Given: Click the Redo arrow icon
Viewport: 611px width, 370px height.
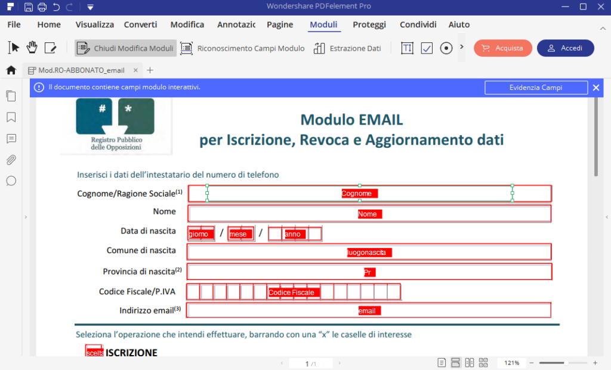Looking at the screenshot, I should [69, 7].
